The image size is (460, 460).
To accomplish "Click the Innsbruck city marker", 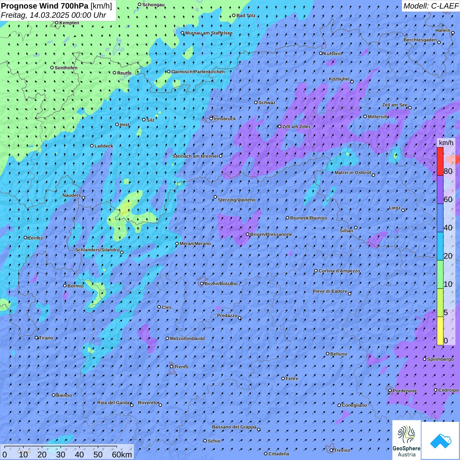I will click(211, 119).
